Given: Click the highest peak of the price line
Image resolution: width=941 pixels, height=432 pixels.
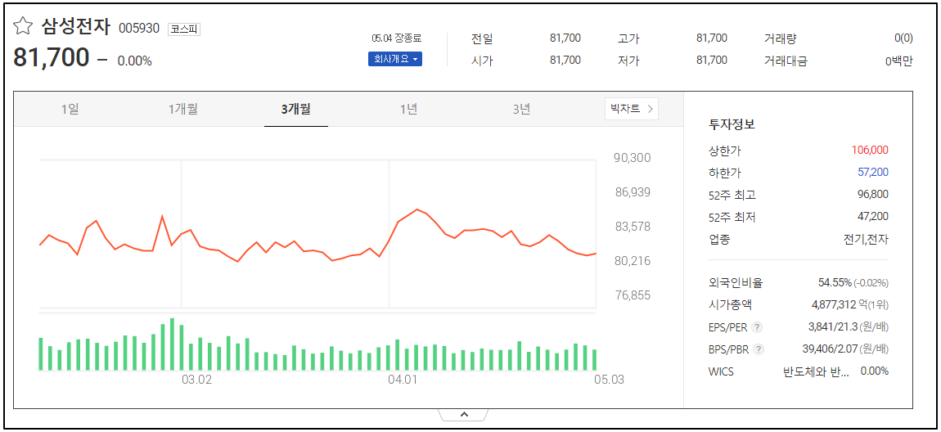Looking at the screenshot, I should [x=417, y=209].
